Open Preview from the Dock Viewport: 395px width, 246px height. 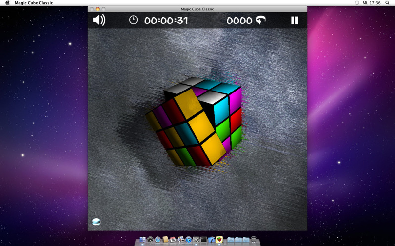click(x=181, y=239)
